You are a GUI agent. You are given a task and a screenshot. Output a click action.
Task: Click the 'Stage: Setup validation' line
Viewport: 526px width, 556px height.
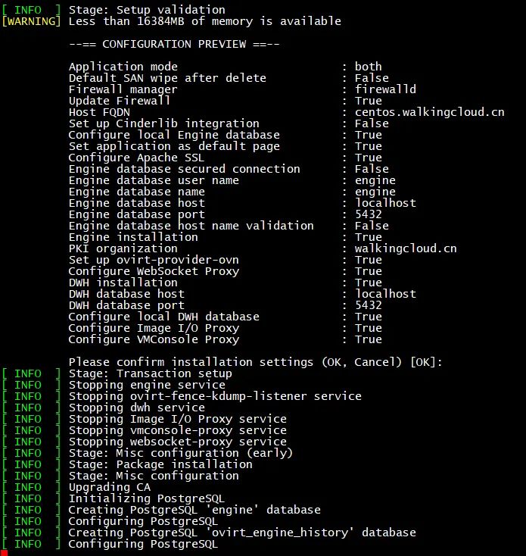pyautogui.click(x=147, y=10)
